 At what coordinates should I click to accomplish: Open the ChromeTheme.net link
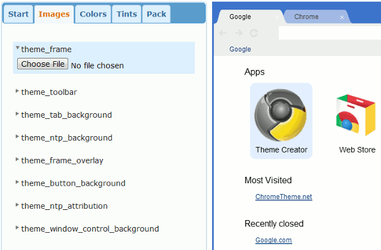click(284, 197)
